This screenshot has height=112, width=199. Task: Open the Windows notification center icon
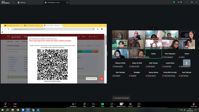coord(196,110)
